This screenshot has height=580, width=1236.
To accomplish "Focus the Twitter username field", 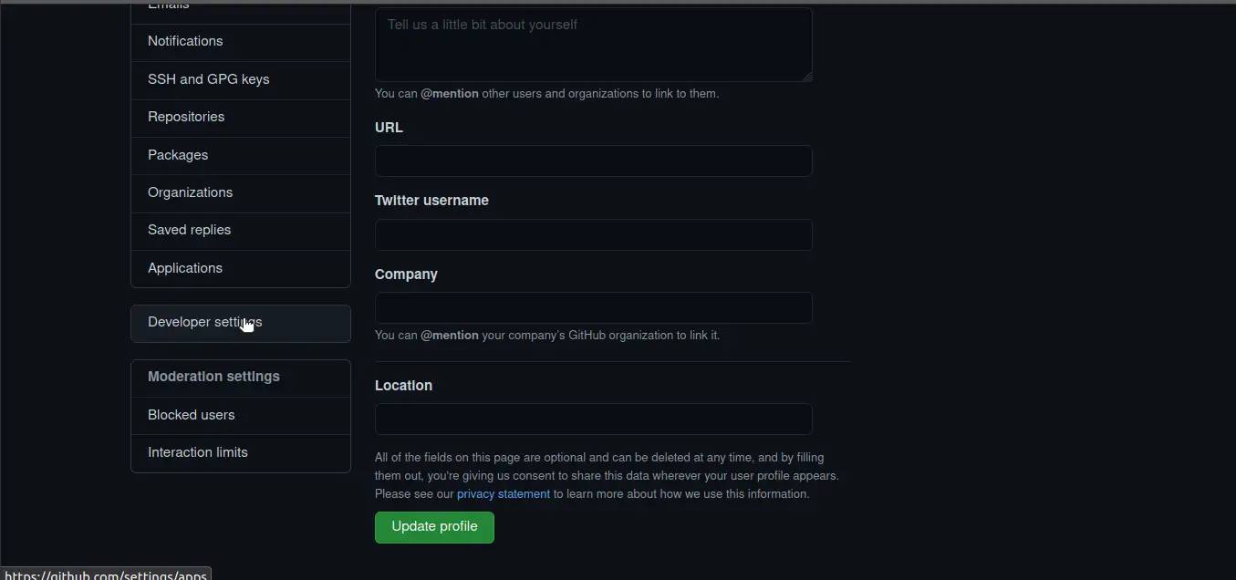I will 592,234.
